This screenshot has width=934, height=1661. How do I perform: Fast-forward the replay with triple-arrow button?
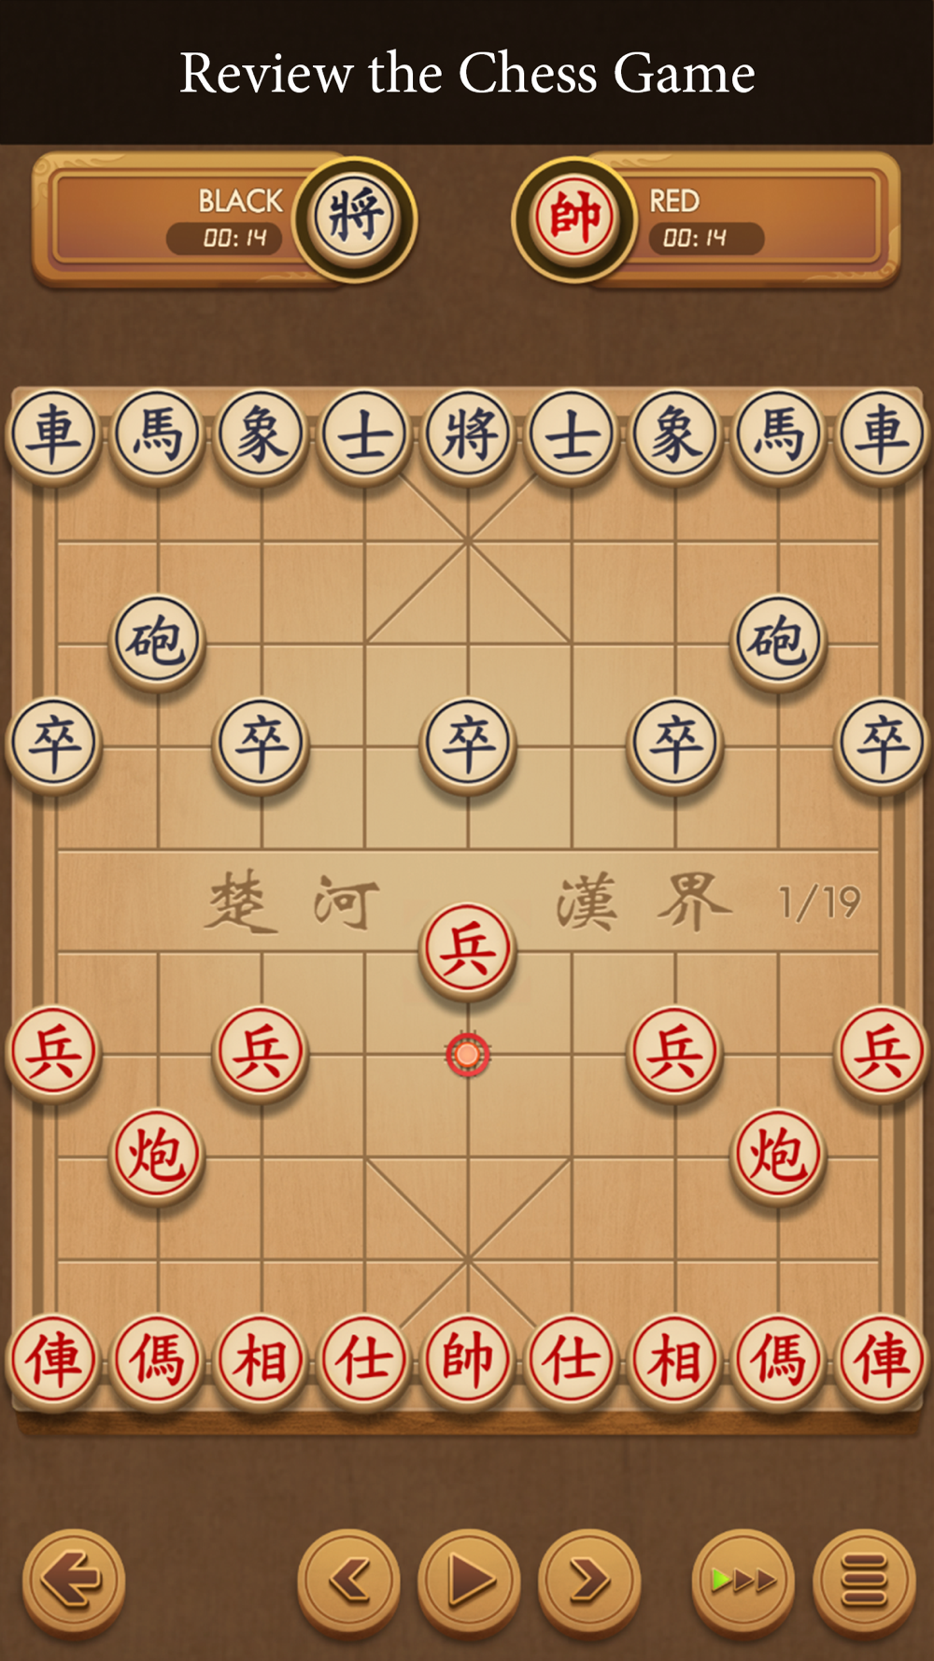[x=743, y=1581]
